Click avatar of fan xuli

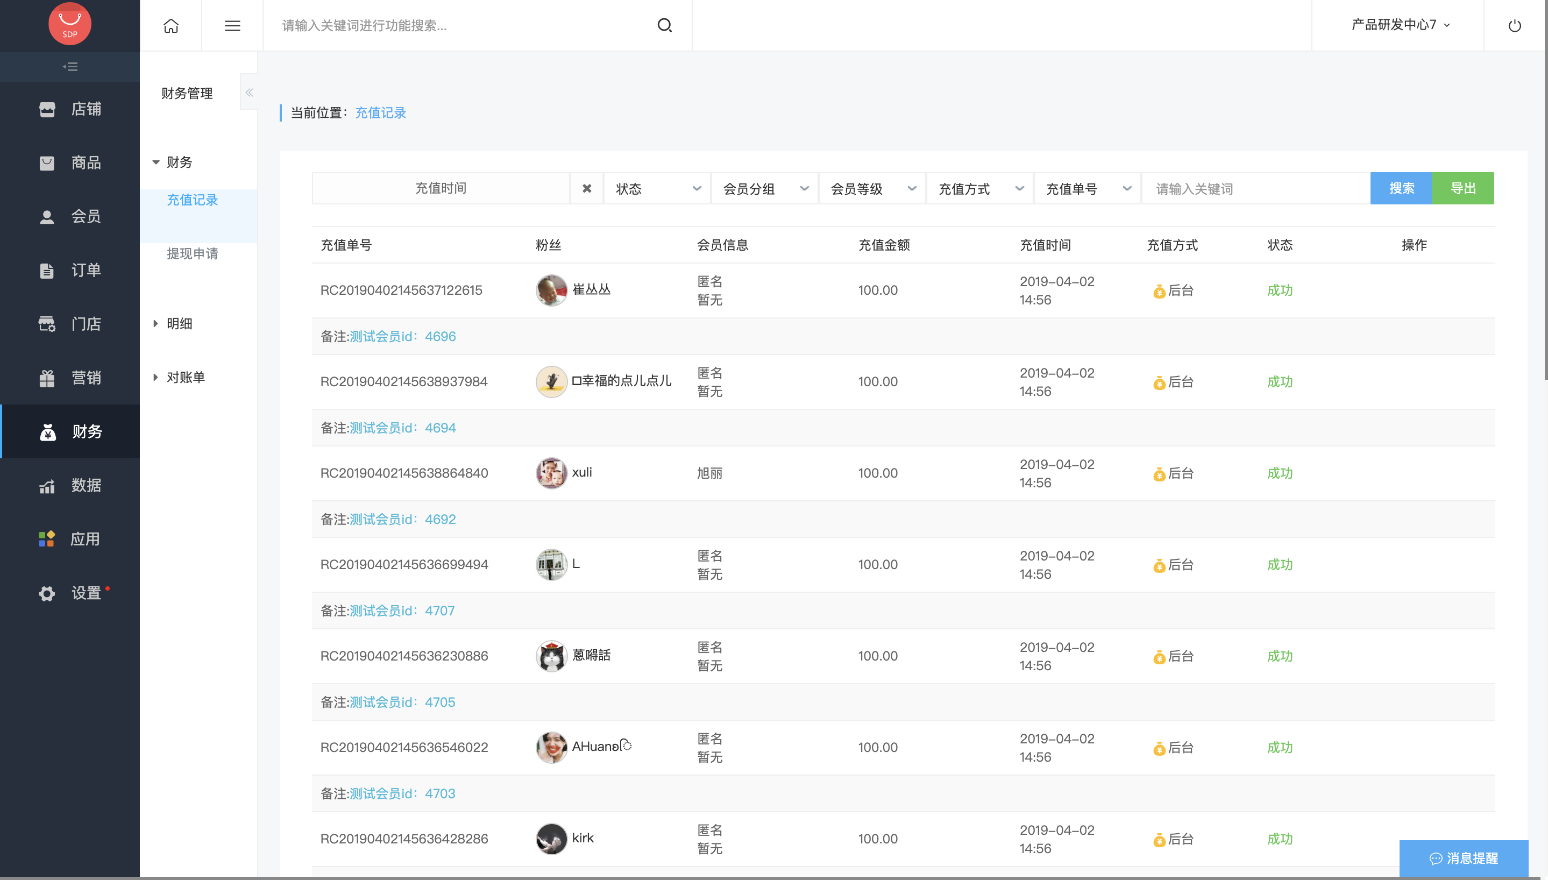(x=551, y=473)
